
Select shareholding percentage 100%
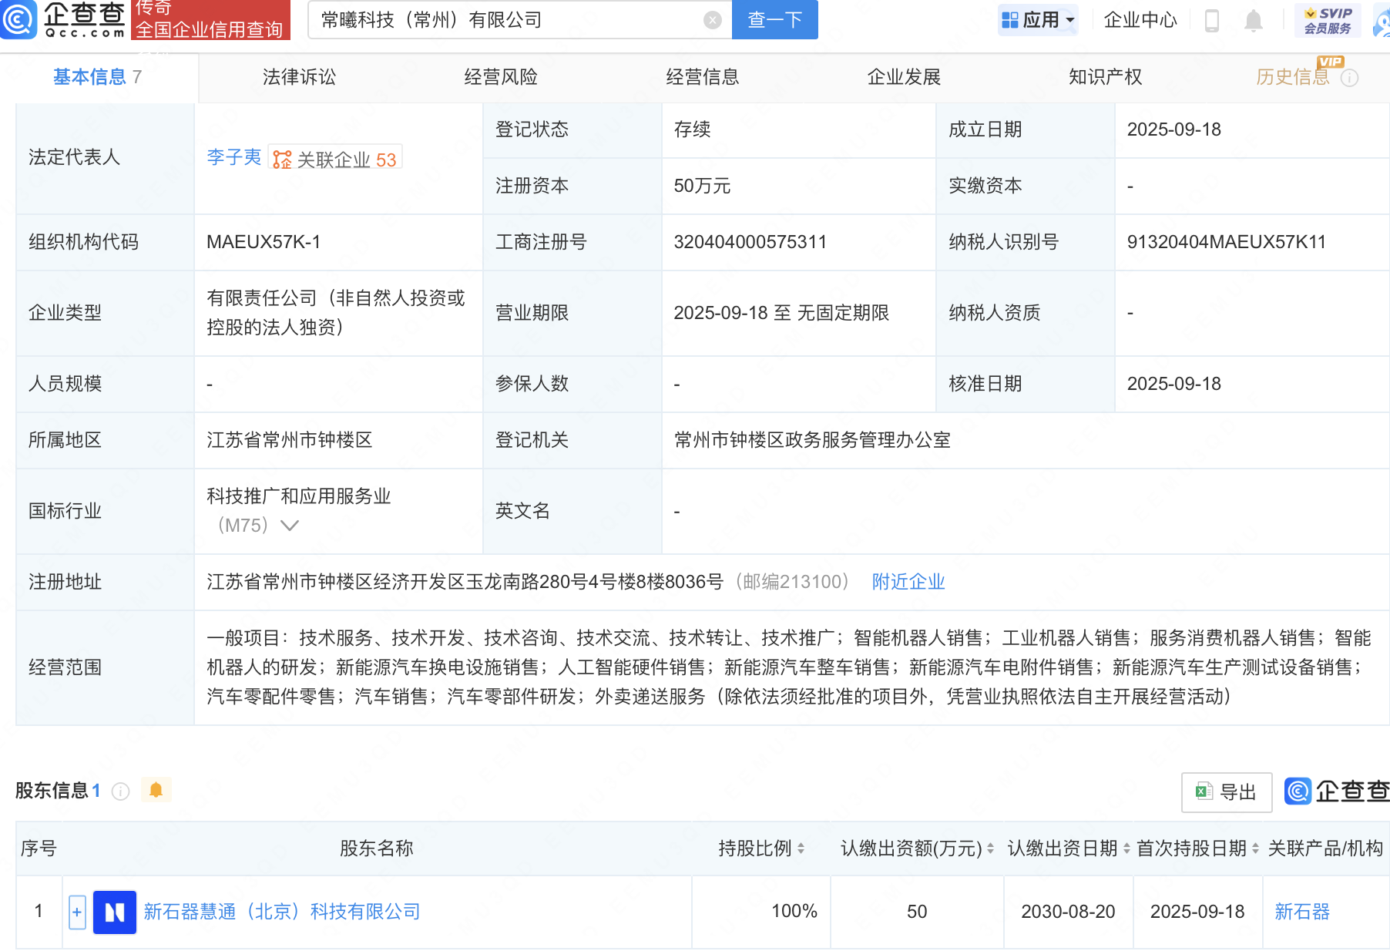pyautogui.click(x=794, y=912)
